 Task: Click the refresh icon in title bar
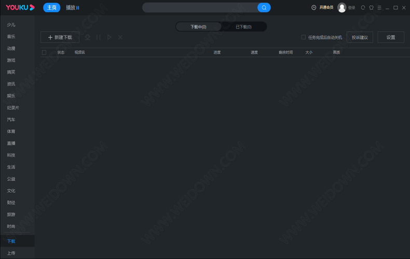click(x=363, y=8)
